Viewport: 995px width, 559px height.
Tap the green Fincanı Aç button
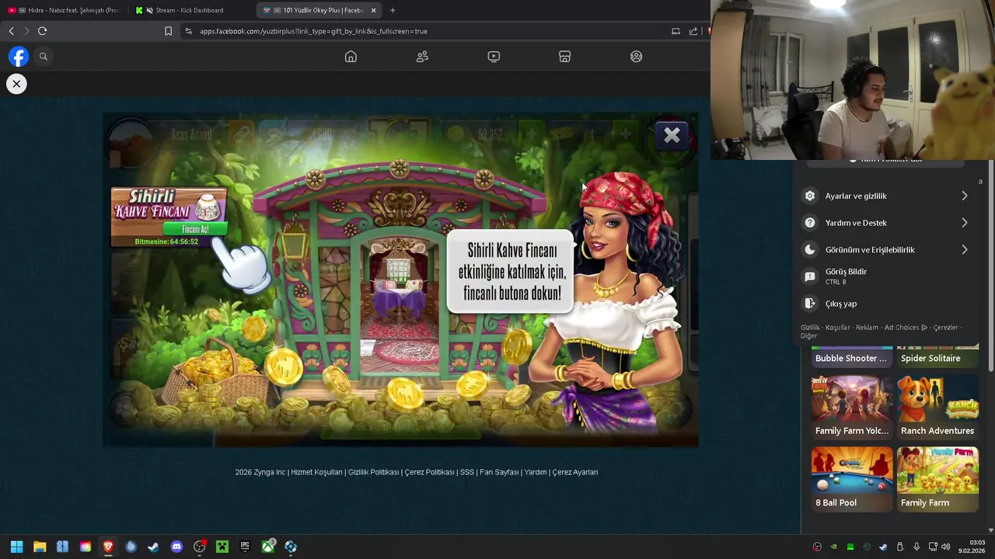pos(195,229)
